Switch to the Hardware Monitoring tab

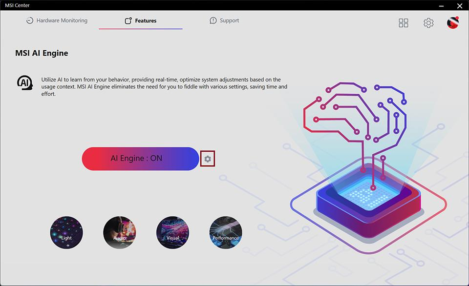pyautogui.click(x=57, y=20)
